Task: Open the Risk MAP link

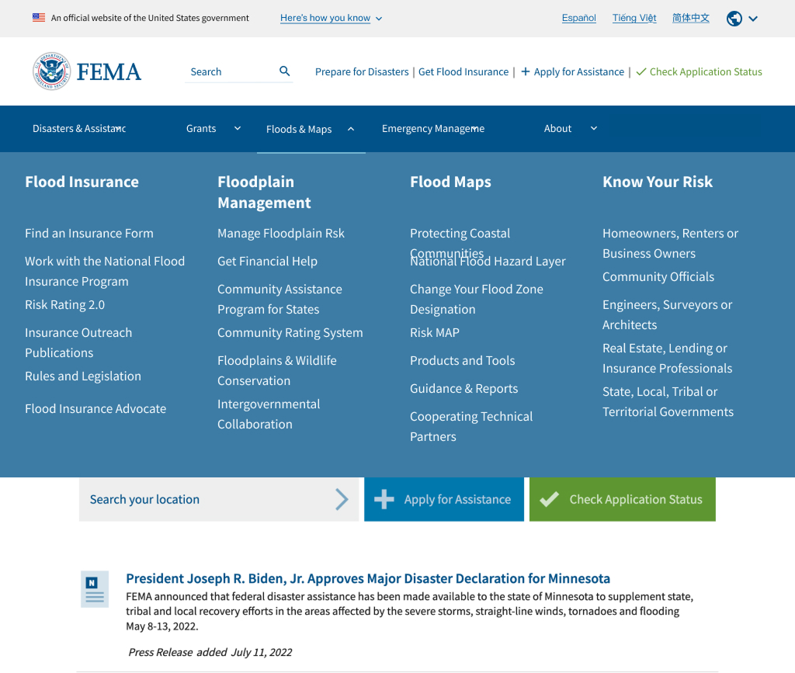Action: [x=435, y=332]
